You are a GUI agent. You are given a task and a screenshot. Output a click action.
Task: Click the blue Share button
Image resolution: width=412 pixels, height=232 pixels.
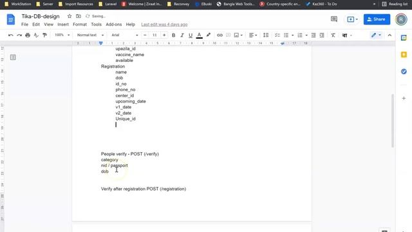coord(377,19)
